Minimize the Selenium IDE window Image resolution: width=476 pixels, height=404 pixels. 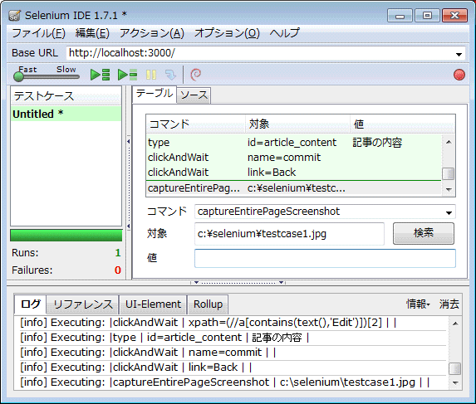(400, 16)
